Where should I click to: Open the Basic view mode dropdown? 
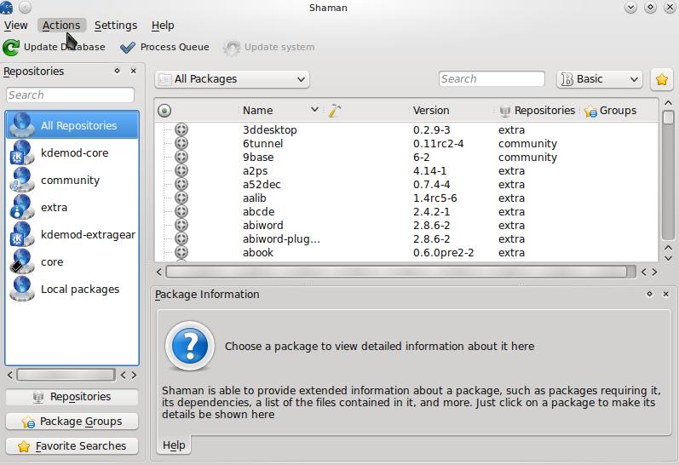(x=599, y=79)
